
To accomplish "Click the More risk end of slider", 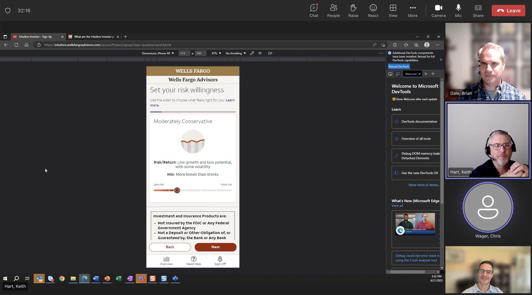I will (x=226, y=185).
